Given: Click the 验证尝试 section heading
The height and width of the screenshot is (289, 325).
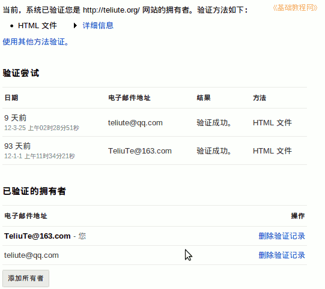Looking at the screenshot, I should [x=21, y=73].
